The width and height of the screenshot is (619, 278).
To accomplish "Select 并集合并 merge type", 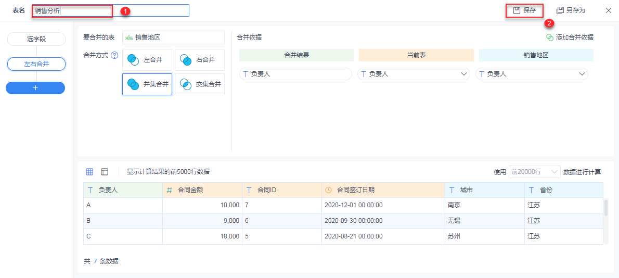I will point(147,84).
